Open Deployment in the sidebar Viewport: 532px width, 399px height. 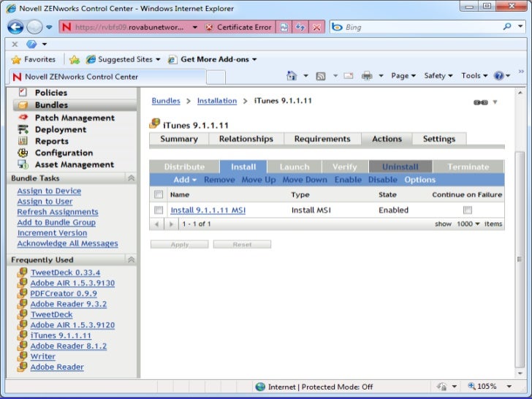coord(61,129)
